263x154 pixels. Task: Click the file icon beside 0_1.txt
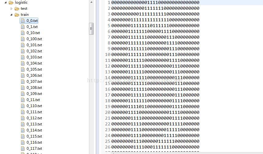pos(23,27)
